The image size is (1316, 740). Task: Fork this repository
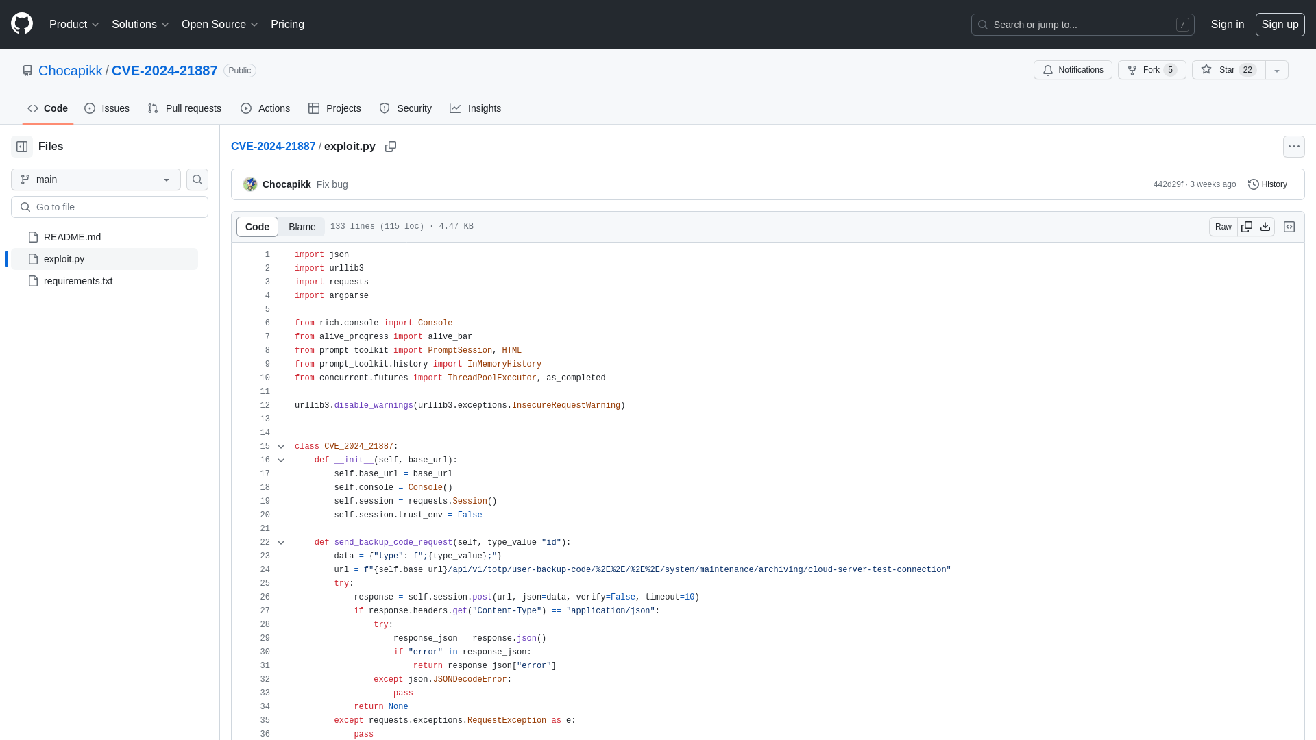tap(1151, 70)
